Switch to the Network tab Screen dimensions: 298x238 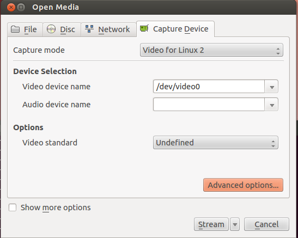click(108, 29)
